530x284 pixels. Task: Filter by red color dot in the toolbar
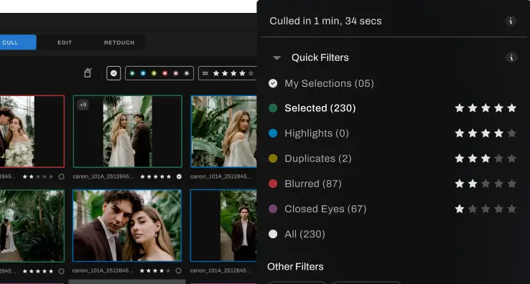pos(164,73)
